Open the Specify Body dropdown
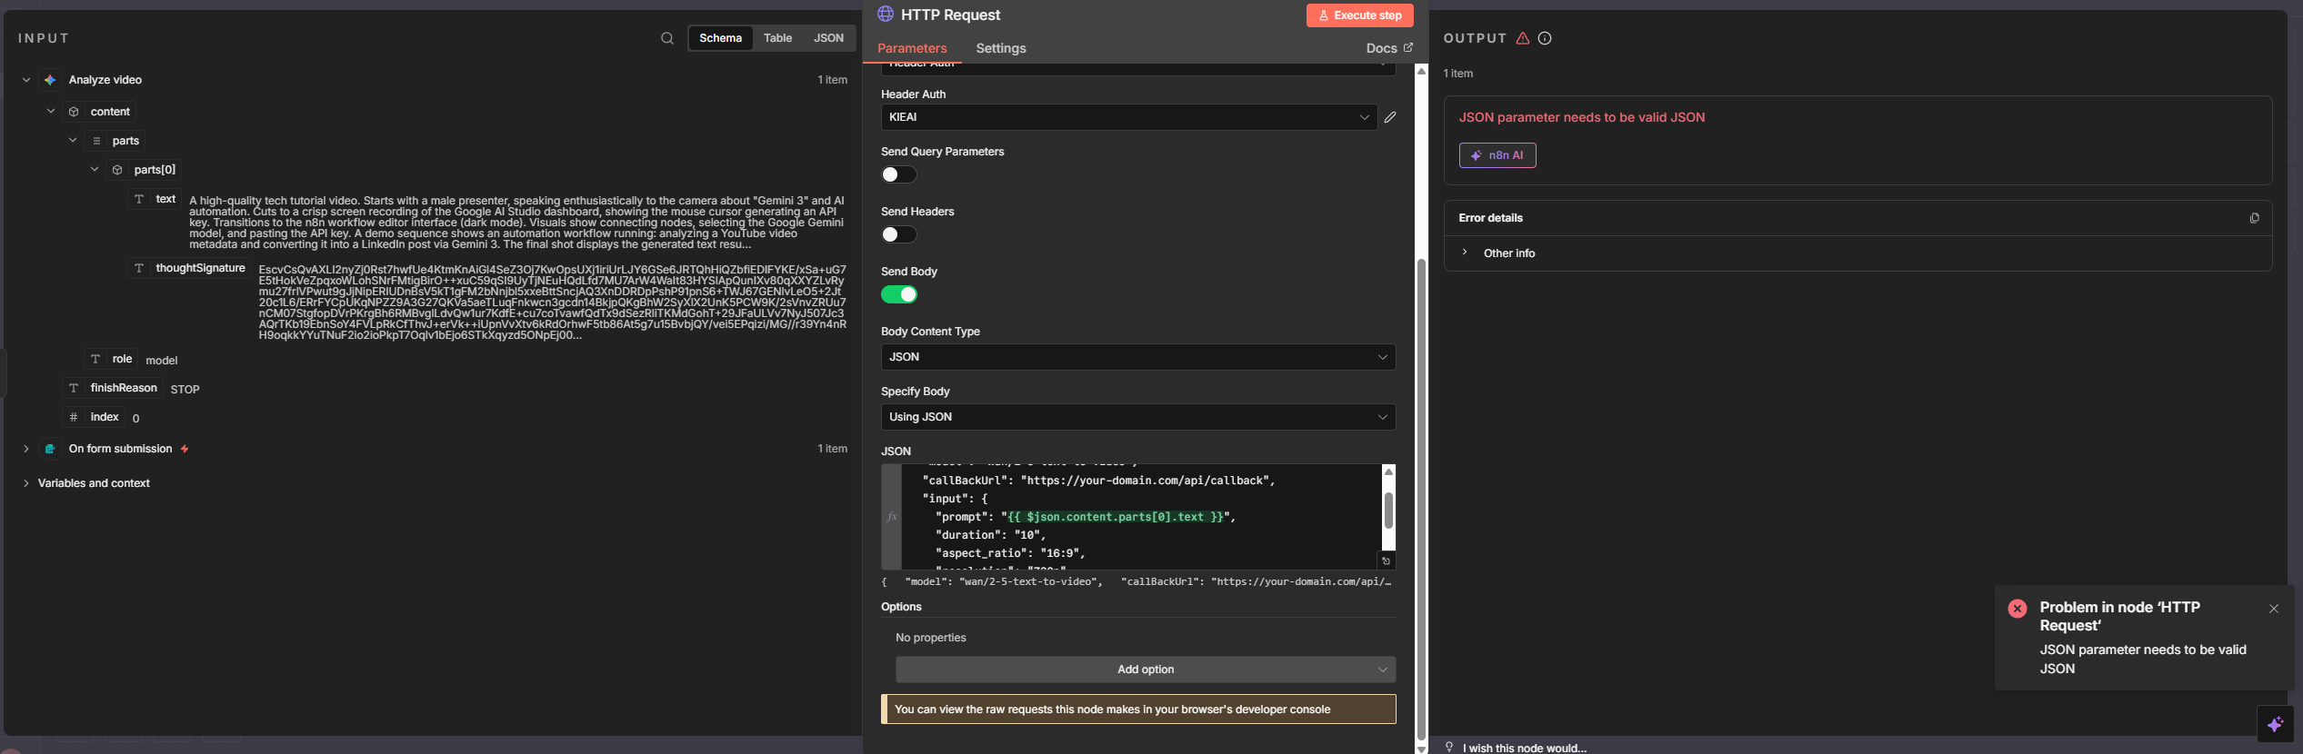Screen dimensions: 2303x754 (1137, 417)
